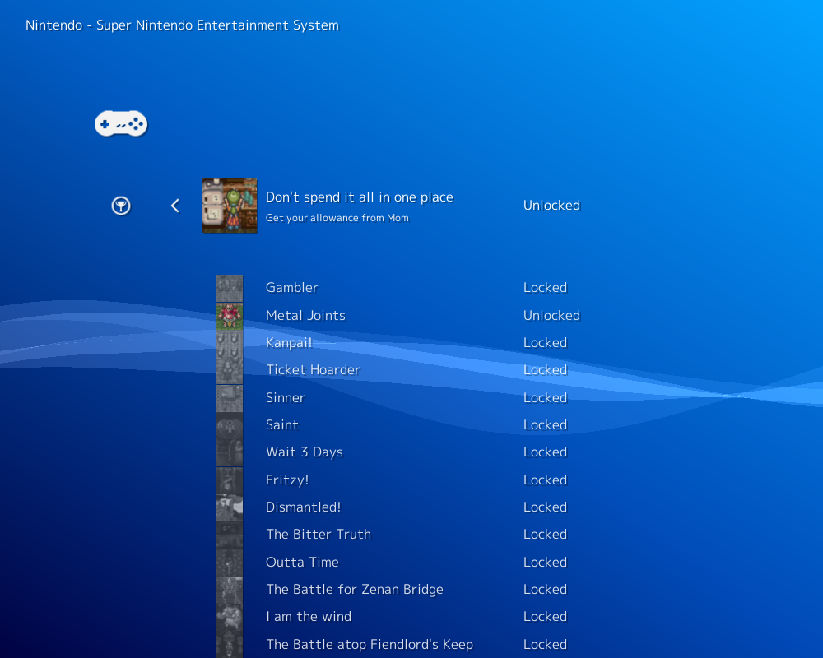This screenshot has height=658, width=823.
Task: Open The Battle for Zenan Bridge
Action: [x=354, y=590]
